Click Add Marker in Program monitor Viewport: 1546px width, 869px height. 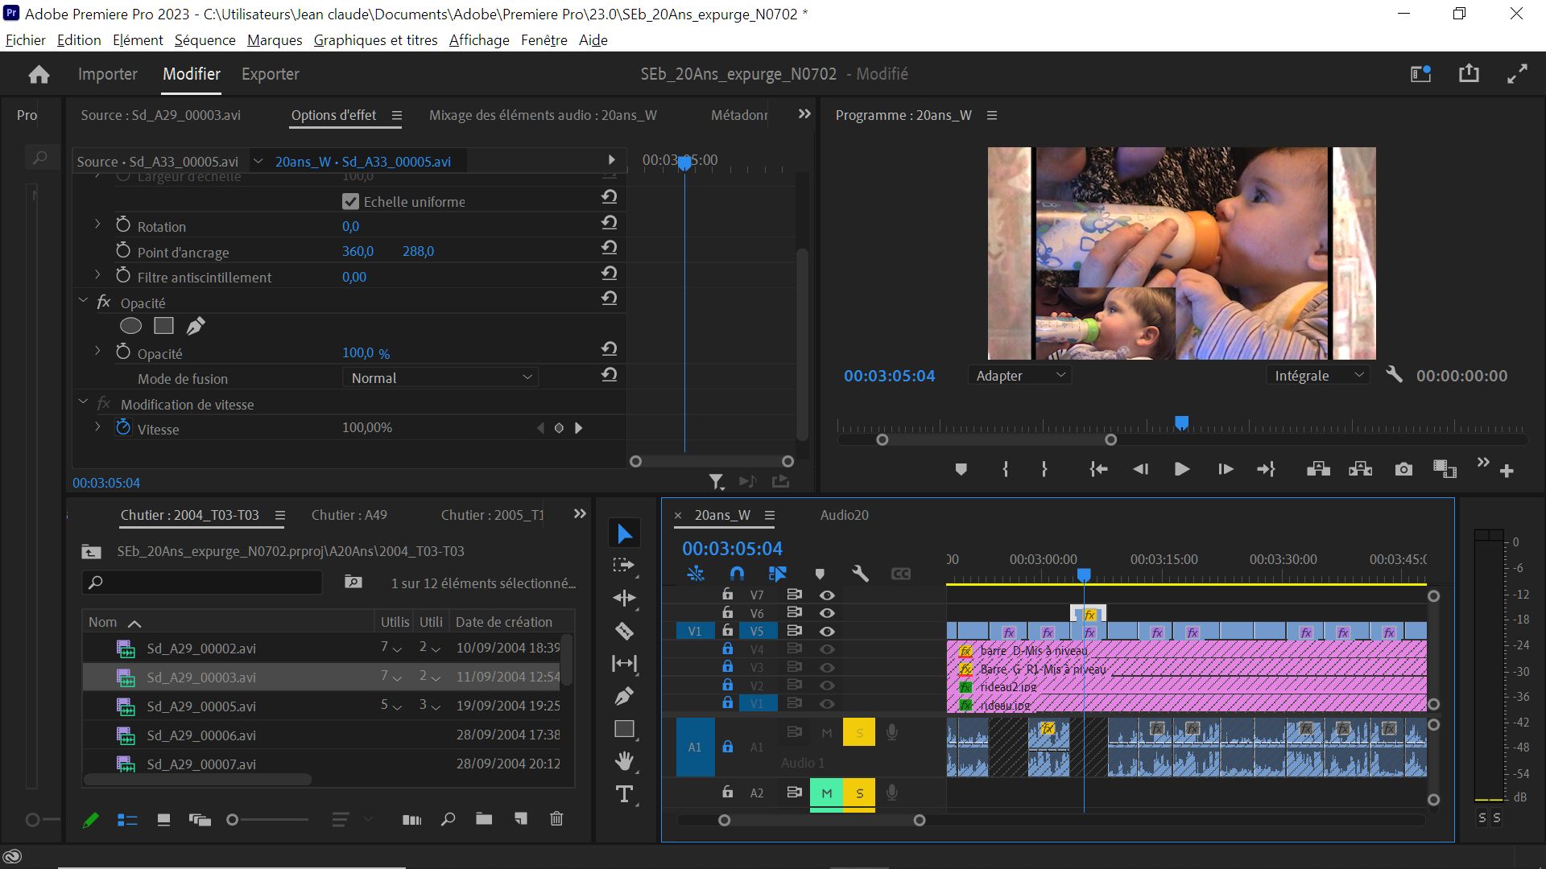pos(961,469)
